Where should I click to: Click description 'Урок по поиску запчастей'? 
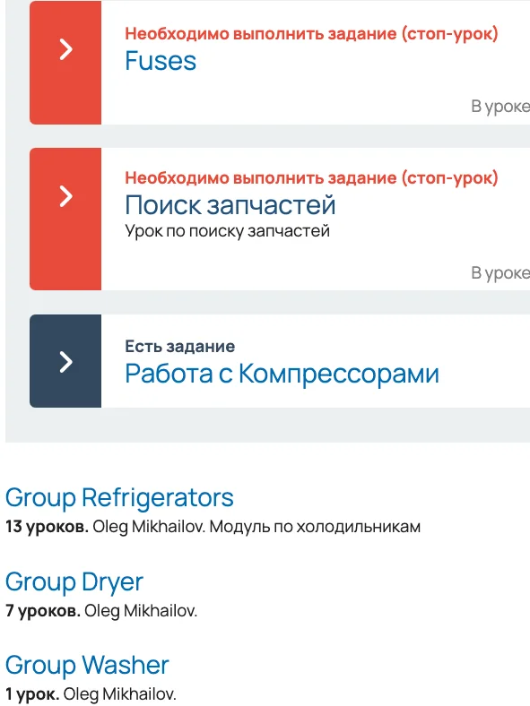pyautogui.click(x=227, y=231)
